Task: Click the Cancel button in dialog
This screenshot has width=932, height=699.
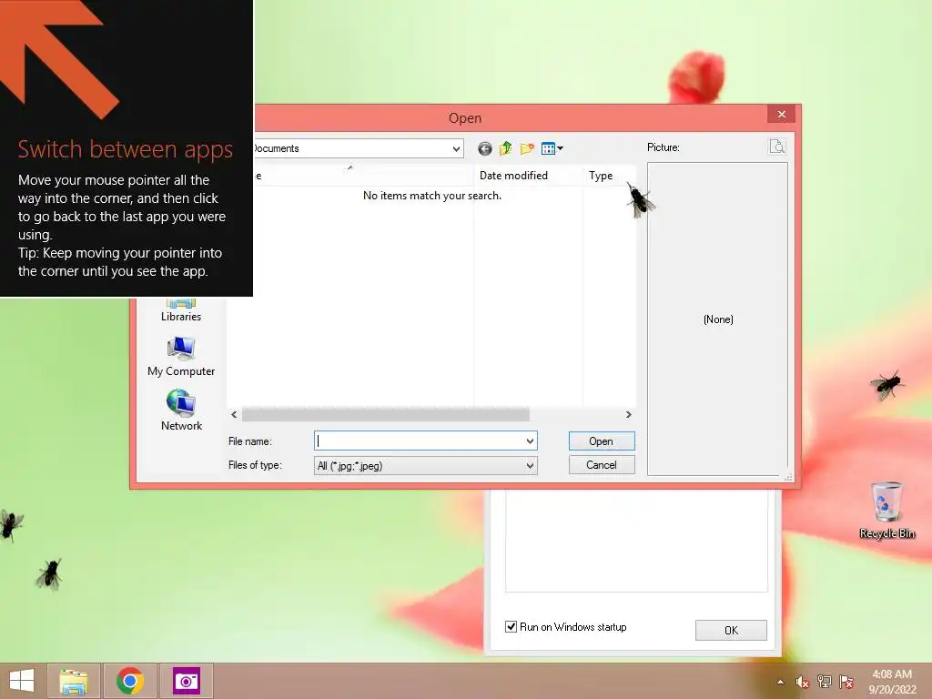Action: [x=602, y=465]
